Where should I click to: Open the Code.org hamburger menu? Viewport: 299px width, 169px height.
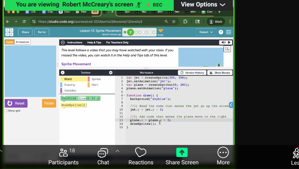pos(229,32)
